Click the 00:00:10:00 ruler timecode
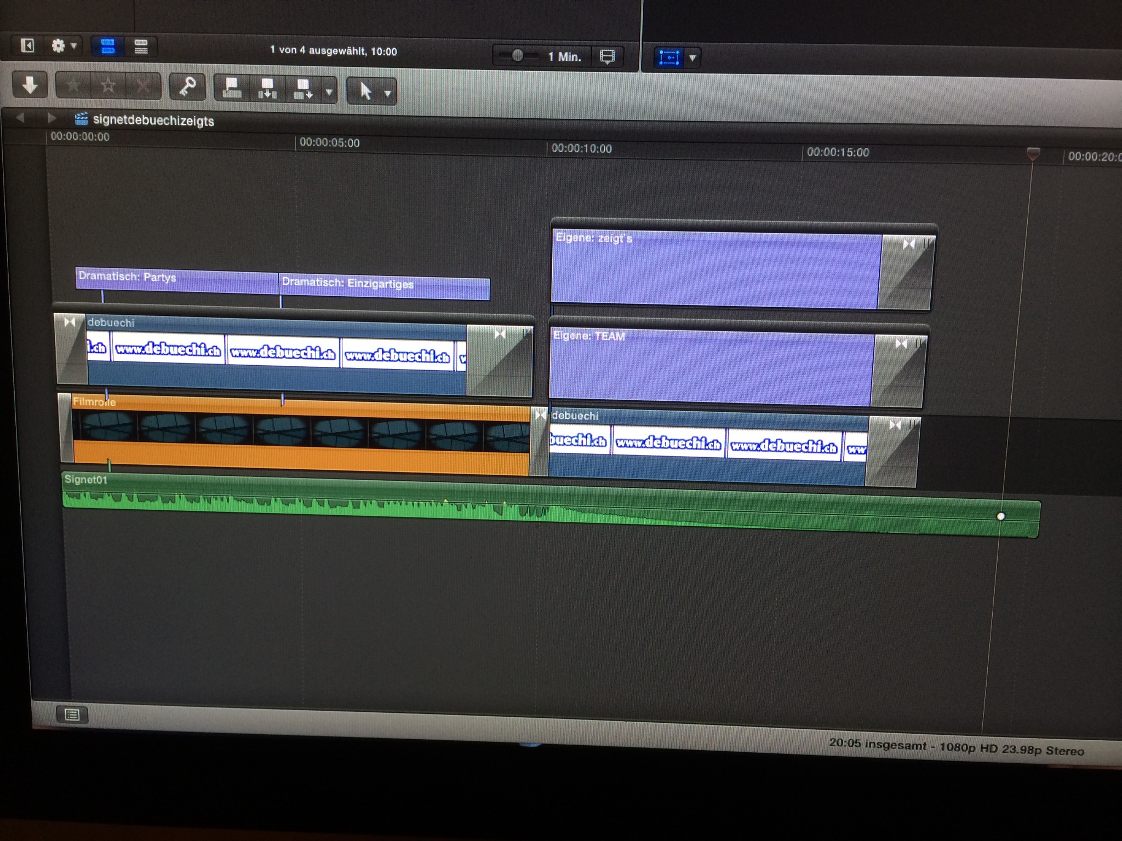 point(581,148)
